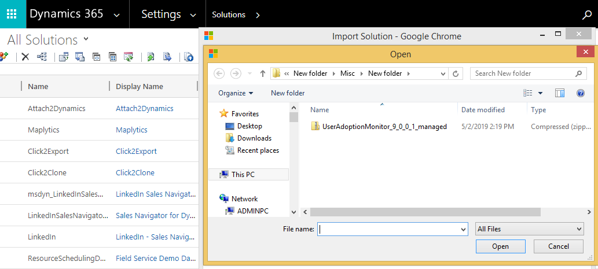Open the app launcher waffle icon
The height and width of the screenshot is (269, 598).
point(12,14)
